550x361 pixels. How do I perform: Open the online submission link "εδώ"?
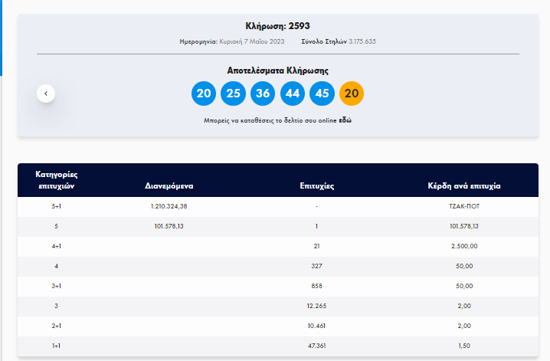[345, 121]
